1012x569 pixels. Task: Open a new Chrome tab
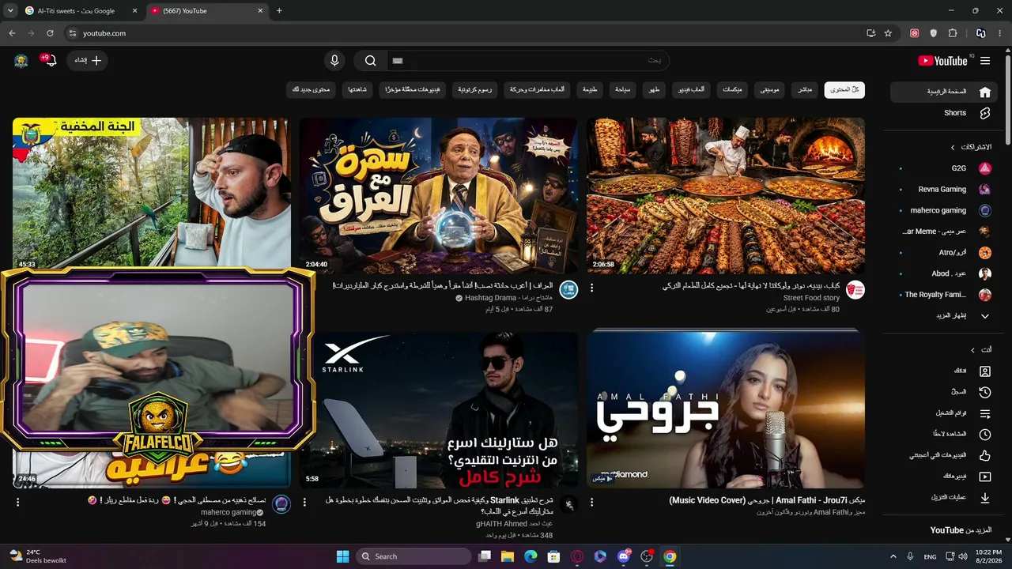(x=279, y=10)
